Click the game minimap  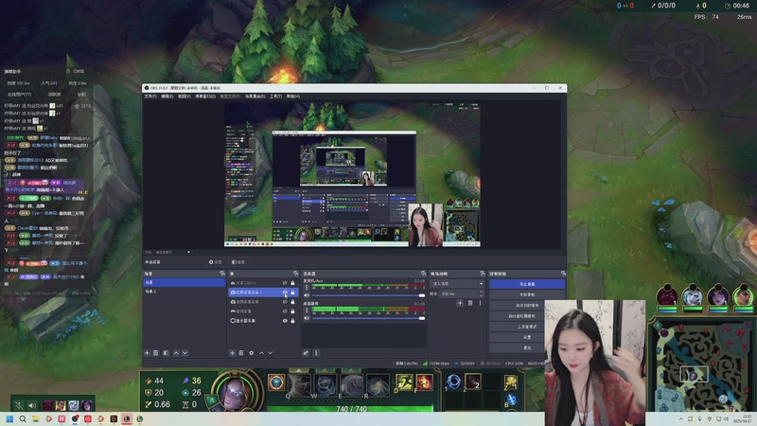click(x=701, y=366)
